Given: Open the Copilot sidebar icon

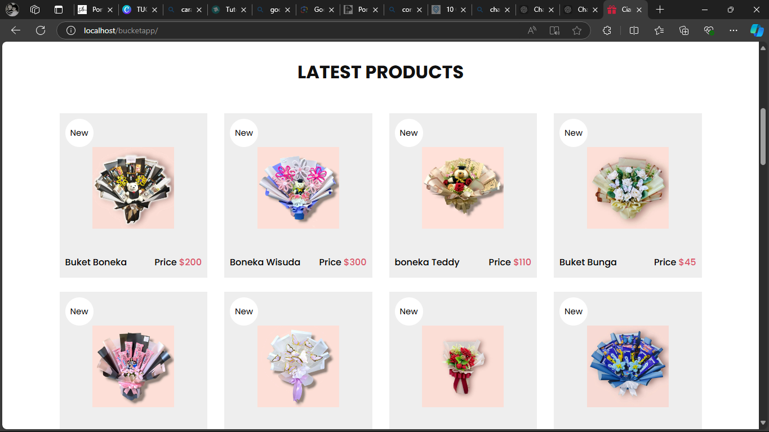Looking at the screenshot, I should click(757, 30).
